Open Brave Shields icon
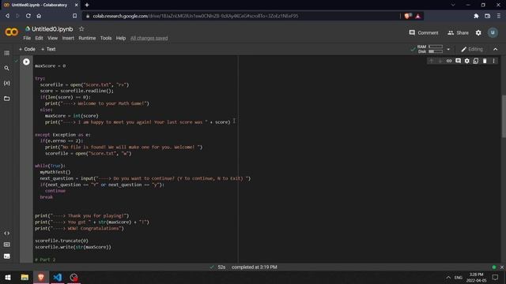 (x=407, y=16)
